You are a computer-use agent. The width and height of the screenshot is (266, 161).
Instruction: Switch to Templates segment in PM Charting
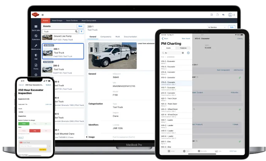(x=183, y=48)
